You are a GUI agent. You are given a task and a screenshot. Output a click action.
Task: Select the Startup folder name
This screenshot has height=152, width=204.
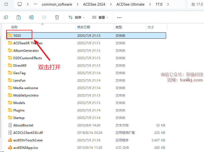(x=19, y=118)
